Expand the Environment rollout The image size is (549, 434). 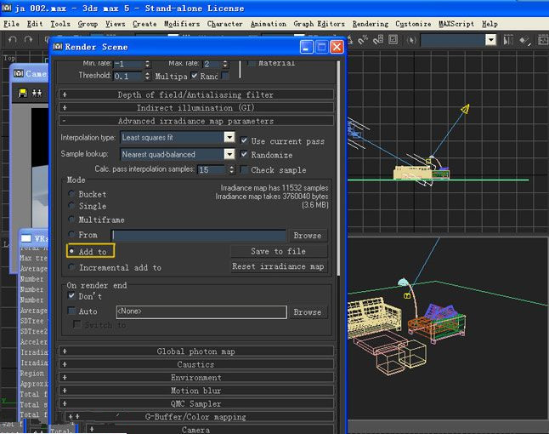tap(196, 377)
